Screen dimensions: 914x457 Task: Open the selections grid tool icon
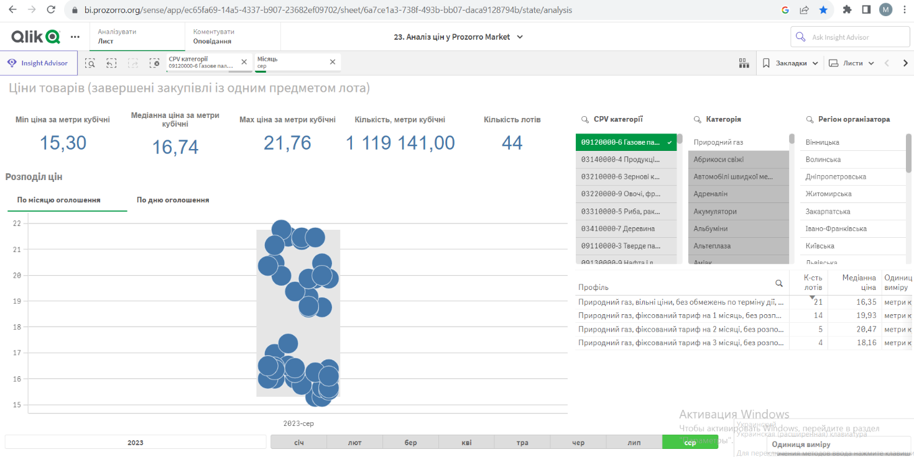click(x=744, y=63)
